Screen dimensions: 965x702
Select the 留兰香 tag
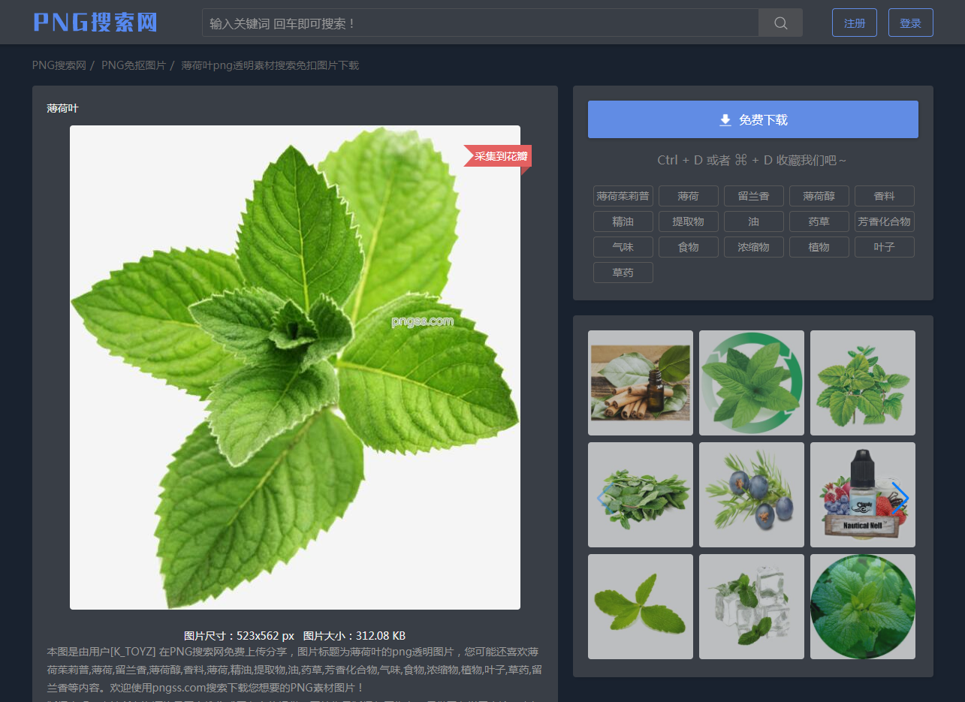(x=754, y=196)
